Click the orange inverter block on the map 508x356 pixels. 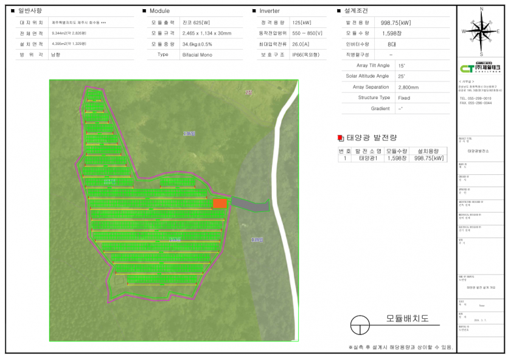(x=220, y=204)
